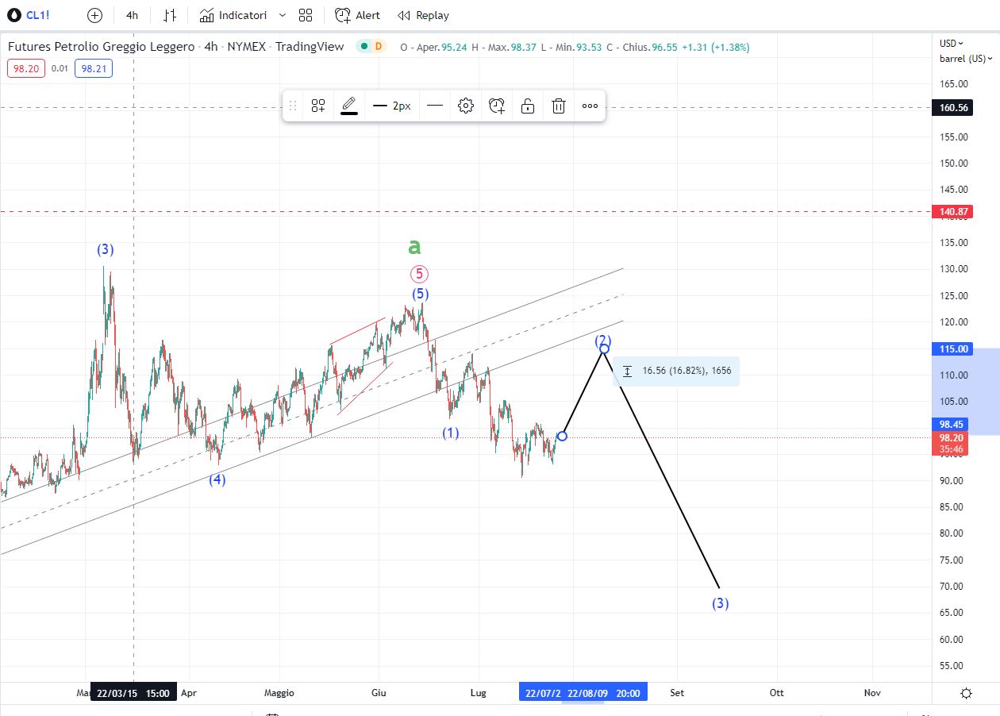This screenshot has height=716, width=1000.
Task: Click the blue 115.00 price axis label
Action: coord(952,349)
